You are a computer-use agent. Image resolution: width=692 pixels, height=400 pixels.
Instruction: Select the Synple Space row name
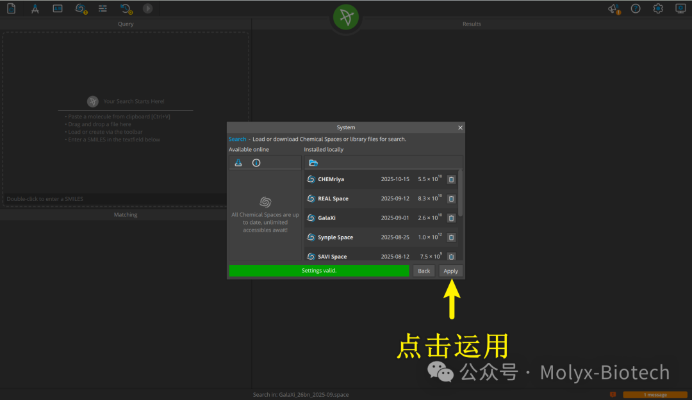pos(335,237)
